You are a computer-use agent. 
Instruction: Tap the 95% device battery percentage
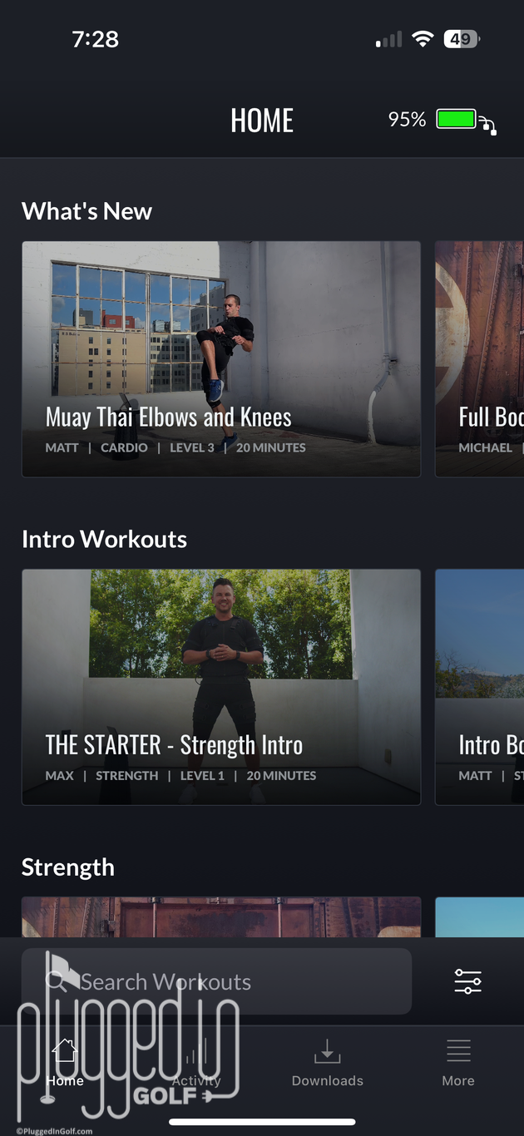(x=407, y=120)
